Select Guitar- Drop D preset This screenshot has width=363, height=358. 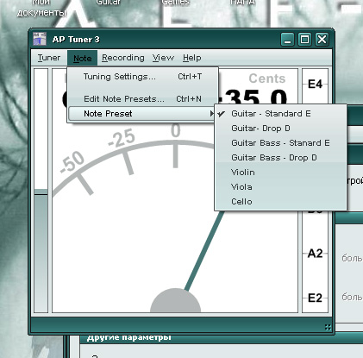click(280, 129)
